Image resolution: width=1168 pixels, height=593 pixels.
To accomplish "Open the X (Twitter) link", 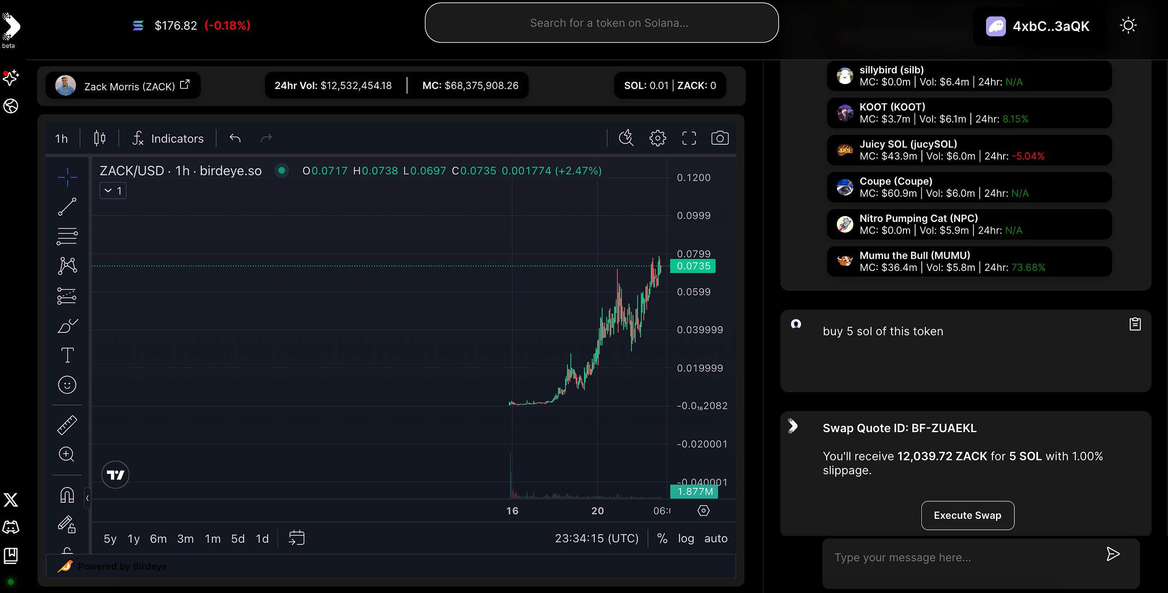I will pyautogui.click(x=11, y=500).
